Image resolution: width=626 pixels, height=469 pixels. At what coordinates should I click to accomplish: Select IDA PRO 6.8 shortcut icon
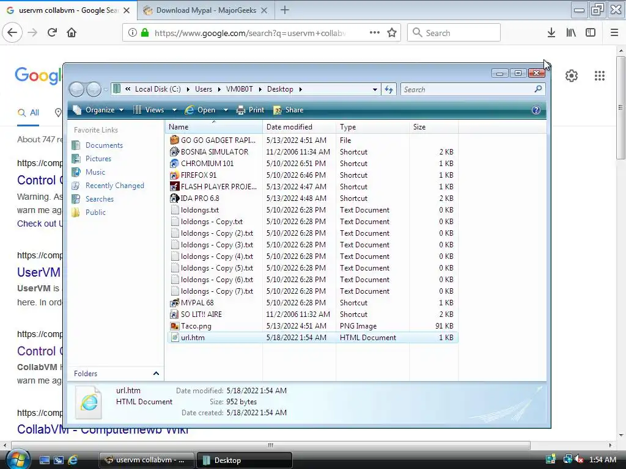coord(174,198)
